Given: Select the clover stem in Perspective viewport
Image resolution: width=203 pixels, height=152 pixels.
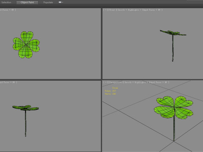Looking at the screenshot, I should click(174, 129).
